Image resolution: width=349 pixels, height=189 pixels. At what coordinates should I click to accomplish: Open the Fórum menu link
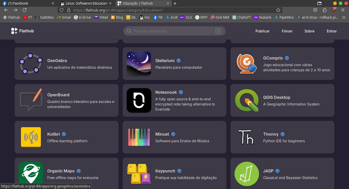coord(287,31)
